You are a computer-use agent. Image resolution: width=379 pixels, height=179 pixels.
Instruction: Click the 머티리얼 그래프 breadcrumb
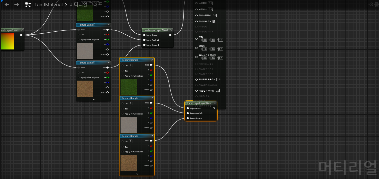click(x=86, y=5)
